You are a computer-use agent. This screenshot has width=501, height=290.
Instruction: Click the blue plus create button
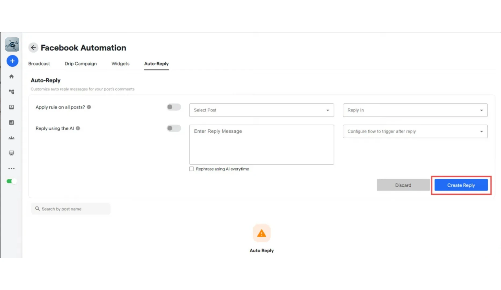(12, 61)
